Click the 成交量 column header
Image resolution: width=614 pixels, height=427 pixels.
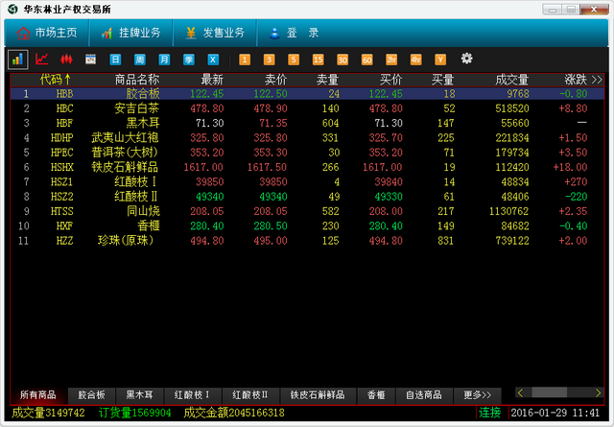[511, 80]
